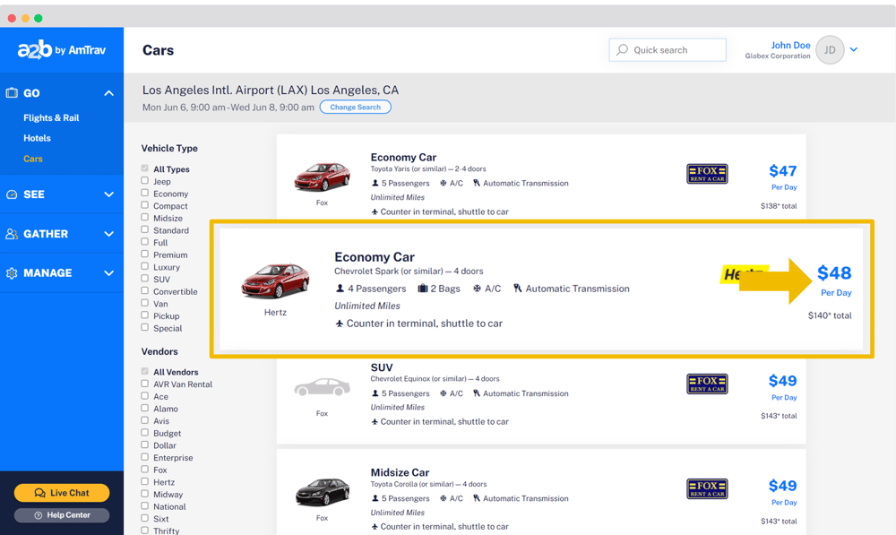Uncheck the All Vendors checkbox

[142, 372]
